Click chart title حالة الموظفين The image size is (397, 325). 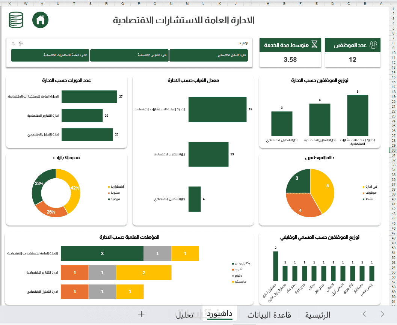(320, 158)
